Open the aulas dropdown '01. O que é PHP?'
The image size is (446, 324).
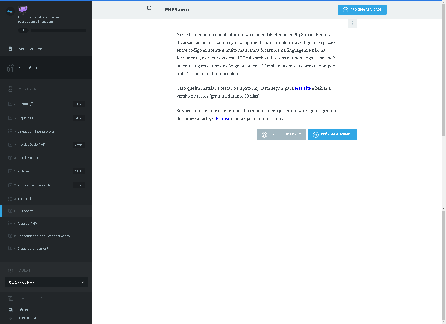[46, 282]
